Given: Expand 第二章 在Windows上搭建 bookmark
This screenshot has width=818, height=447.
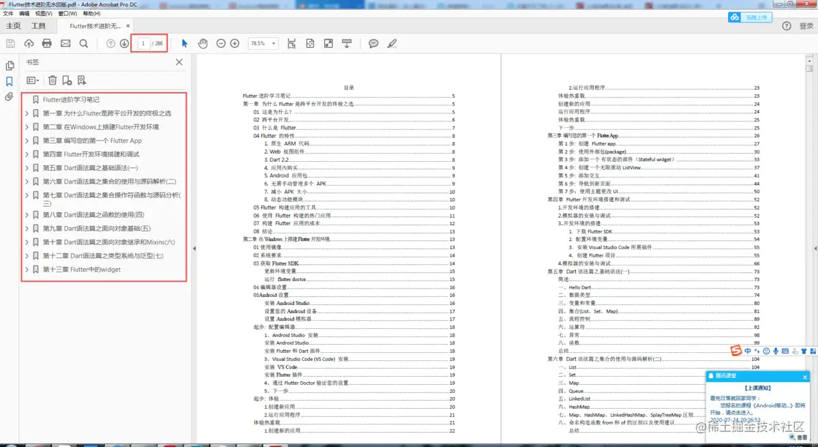Looking at the screenshot, I should pos(27,127).
